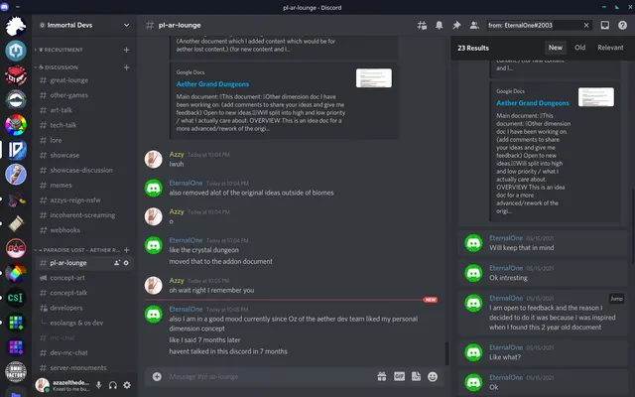The image size is (635, 397).
Task: Switch to the CSI server icon
Action: [x=16, y=298]
